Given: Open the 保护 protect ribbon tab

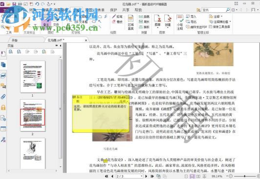Looking at the screenshot, I should tap(113, 10).
